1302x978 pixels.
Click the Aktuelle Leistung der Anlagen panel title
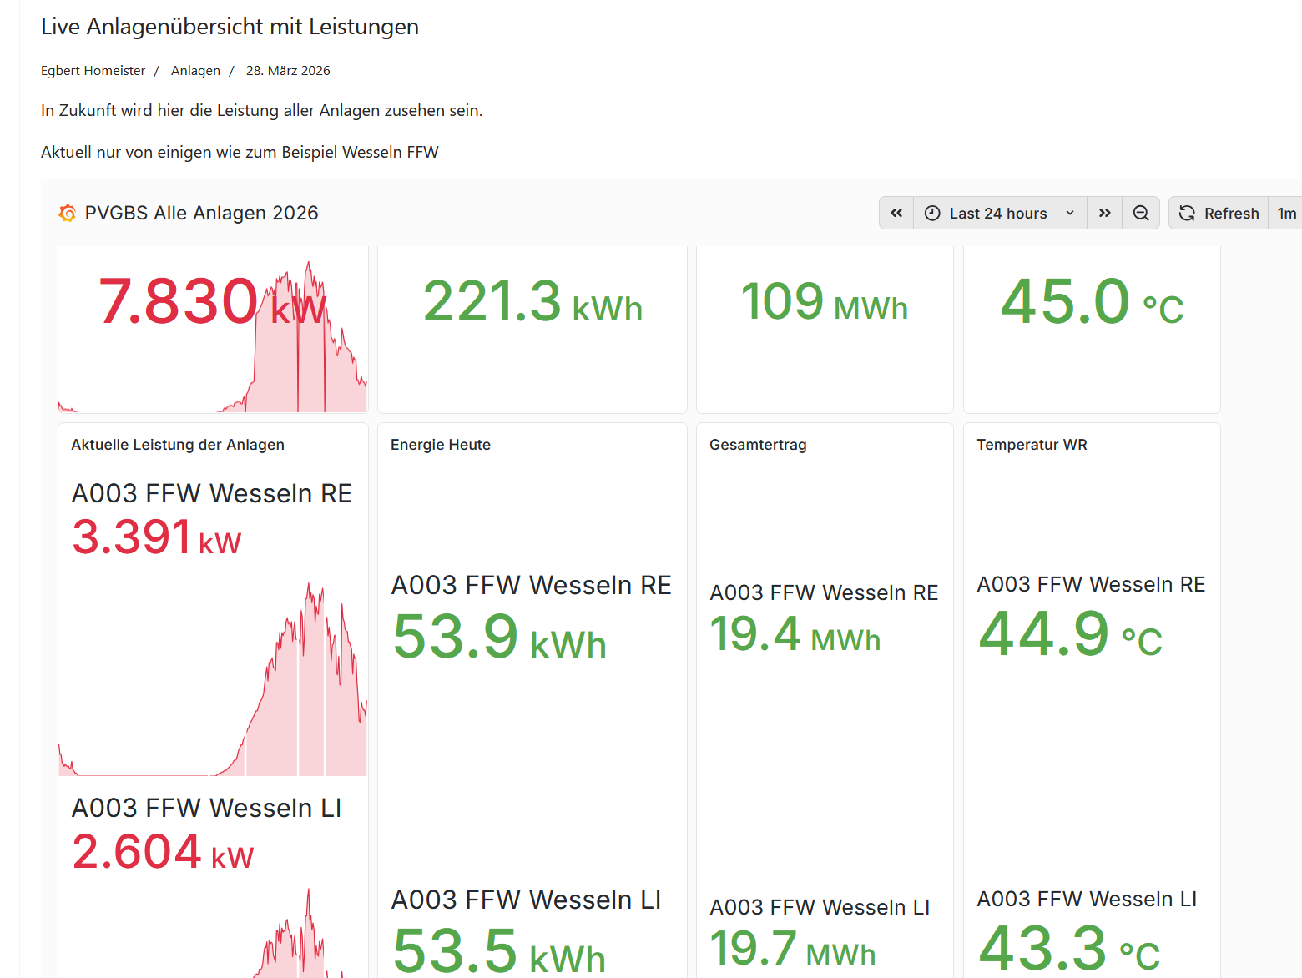[178, 445]
